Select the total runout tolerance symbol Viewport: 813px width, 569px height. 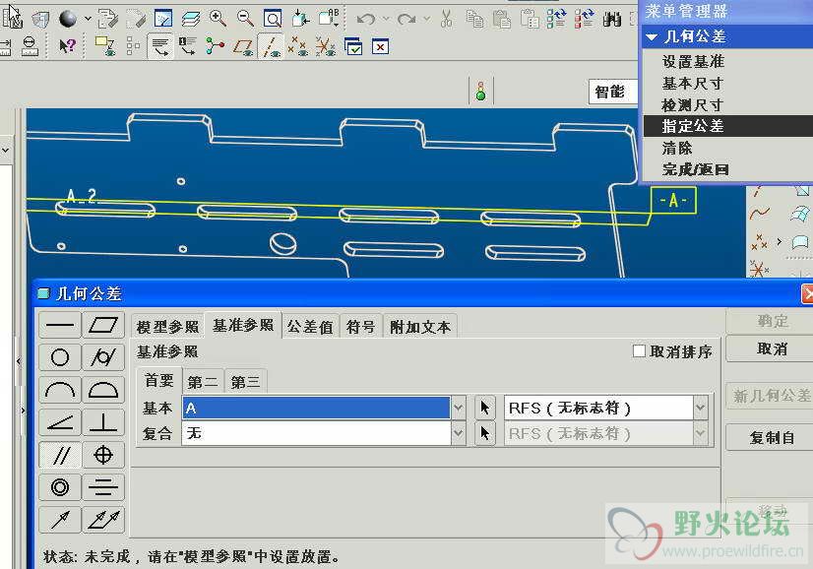point(103,520)
